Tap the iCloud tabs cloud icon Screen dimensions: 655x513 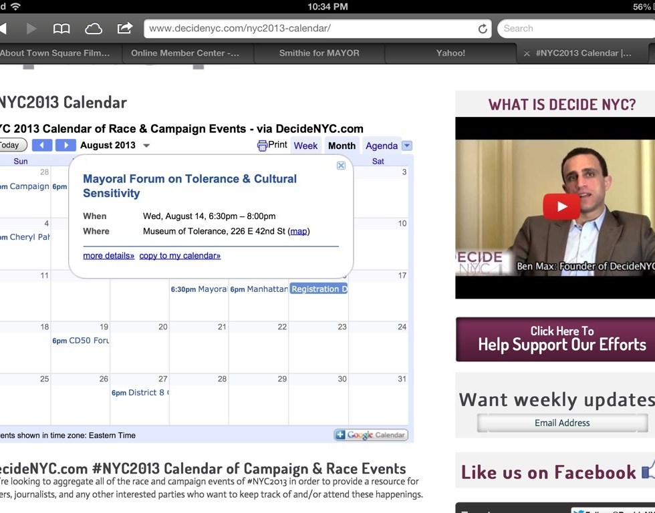[x=94, y=29]
